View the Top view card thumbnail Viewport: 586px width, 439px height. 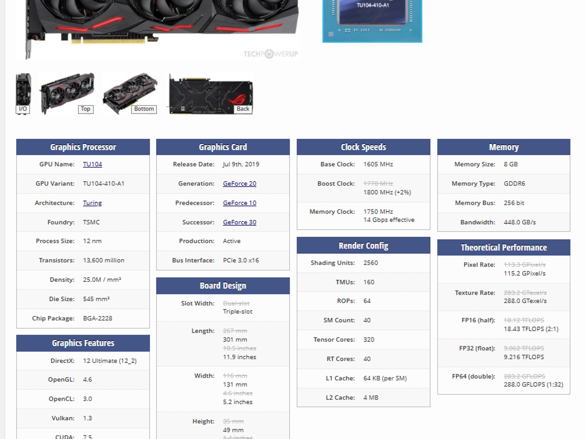click(67, 94)
